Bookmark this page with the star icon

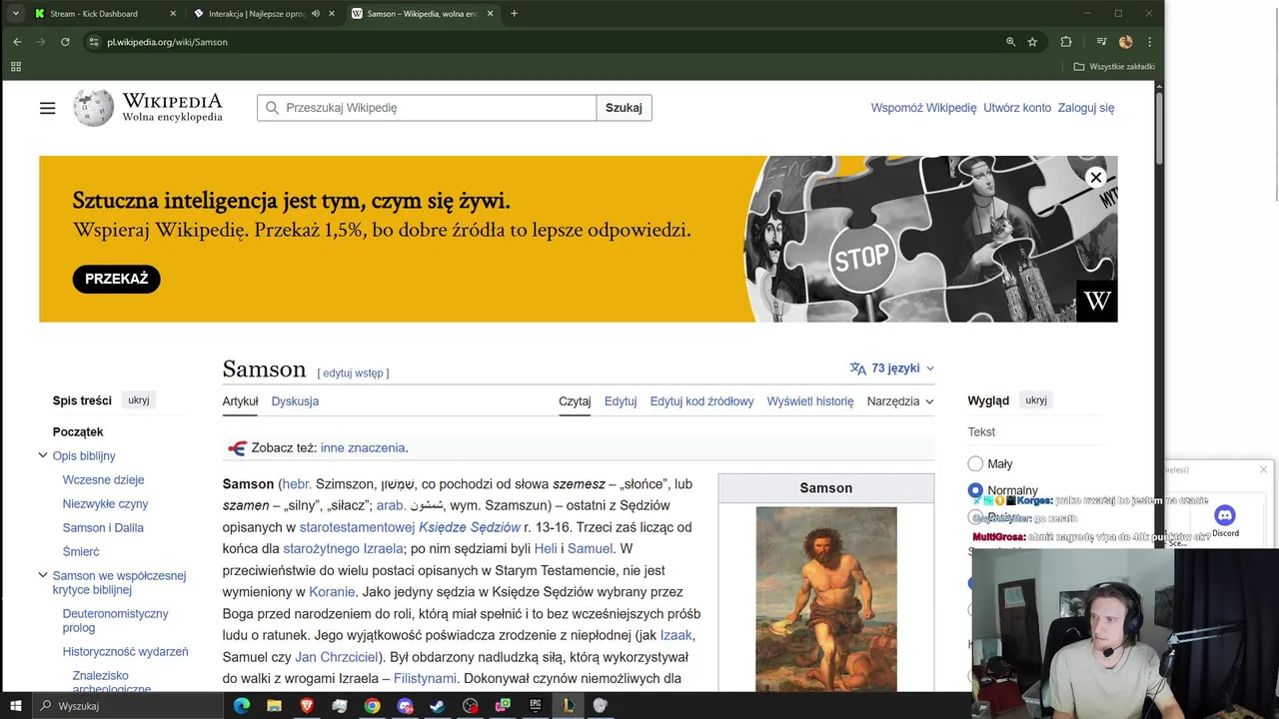coord(1032,42)
